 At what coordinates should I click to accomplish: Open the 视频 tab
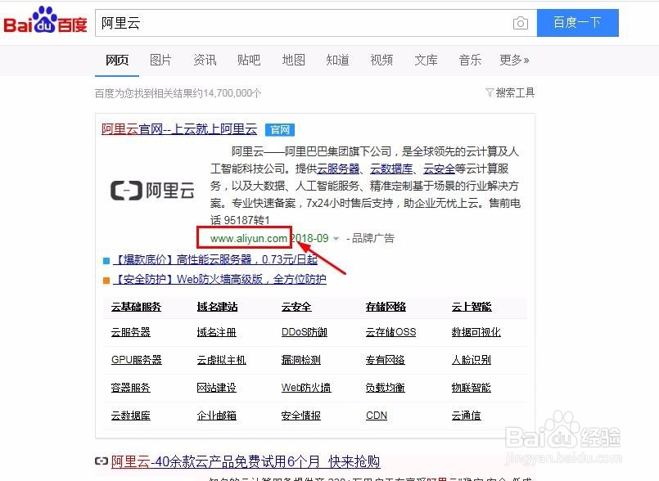coord(381,60)
